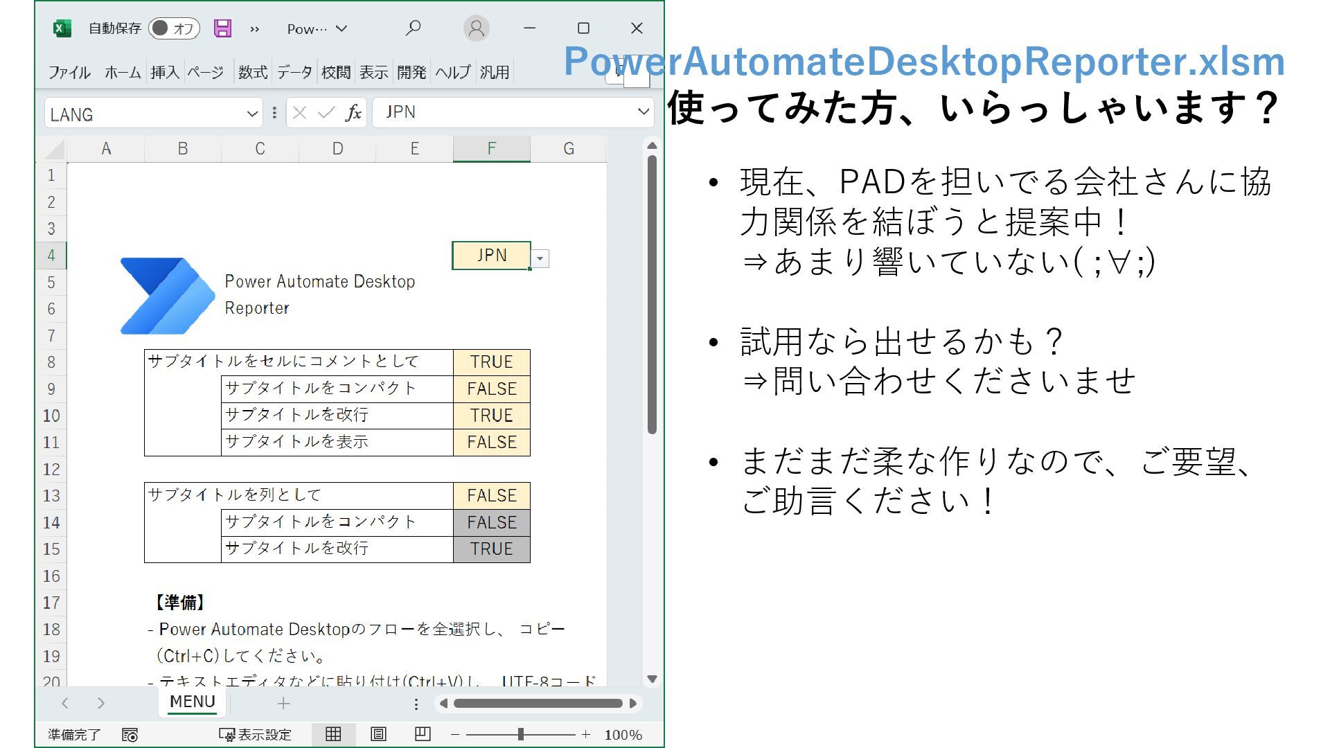Screen dimensions: 1330x748
Task: Click the insert function fx icon
Action: click(353, 113)
